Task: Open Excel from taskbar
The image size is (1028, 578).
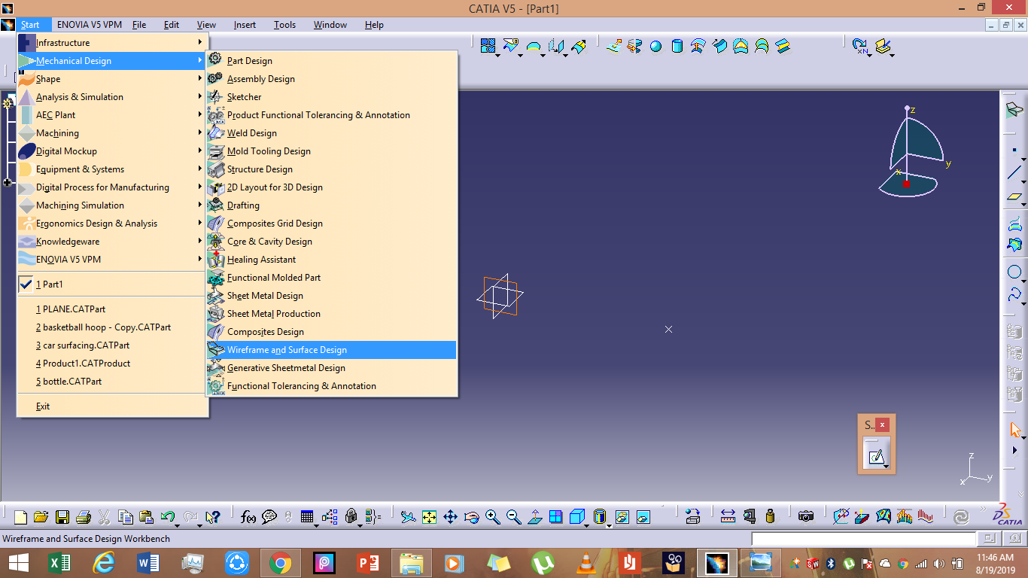Action: (x=59, y=563)
